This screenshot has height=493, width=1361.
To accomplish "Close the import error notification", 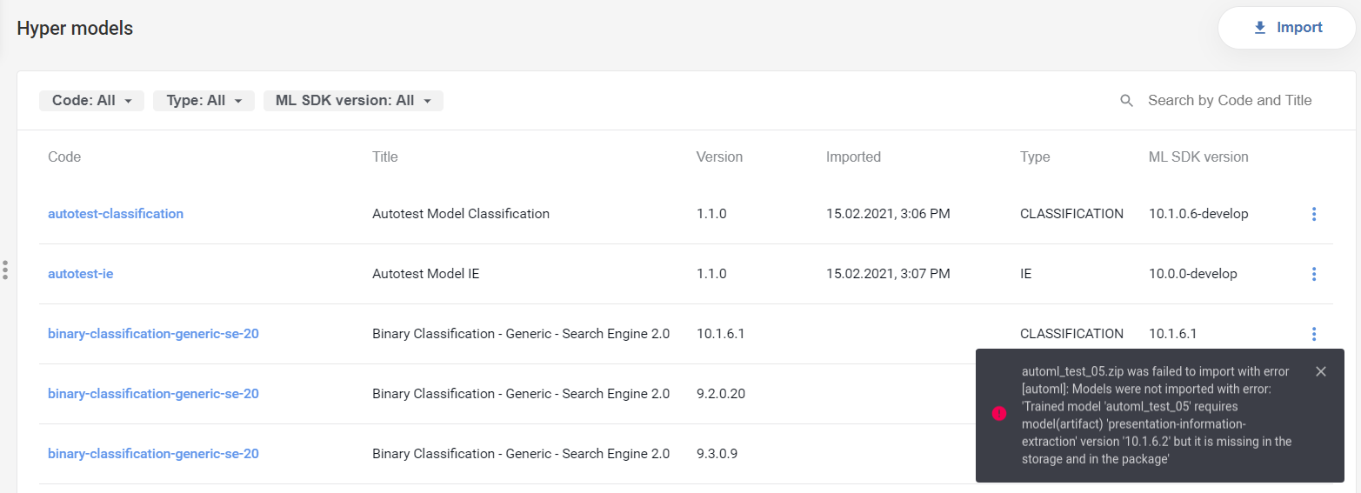I will point(1321,371).
